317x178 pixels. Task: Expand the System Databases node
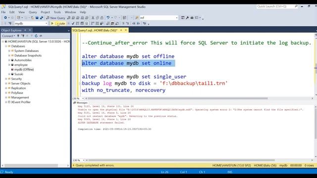pyautogui.click(x=9, y=50)
